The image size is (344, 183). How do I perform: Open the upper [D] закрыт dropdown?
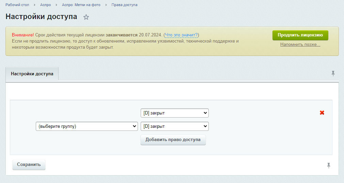(175, 113)
